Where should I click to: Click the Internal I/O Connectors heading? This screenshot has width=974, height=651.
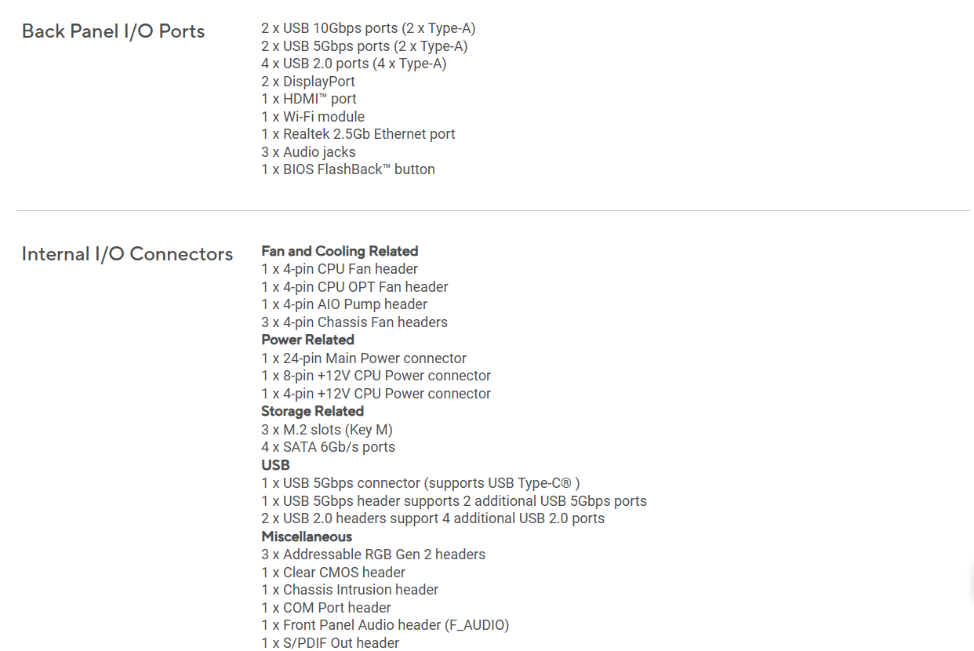click(x=127, y=254)
